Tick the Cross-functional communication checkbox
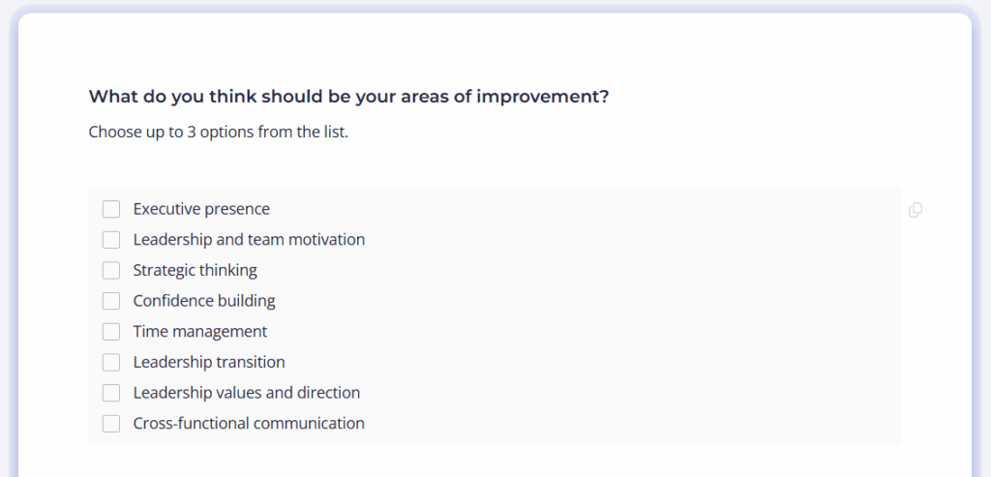This screenshot has width=991, height=477. 111,423
